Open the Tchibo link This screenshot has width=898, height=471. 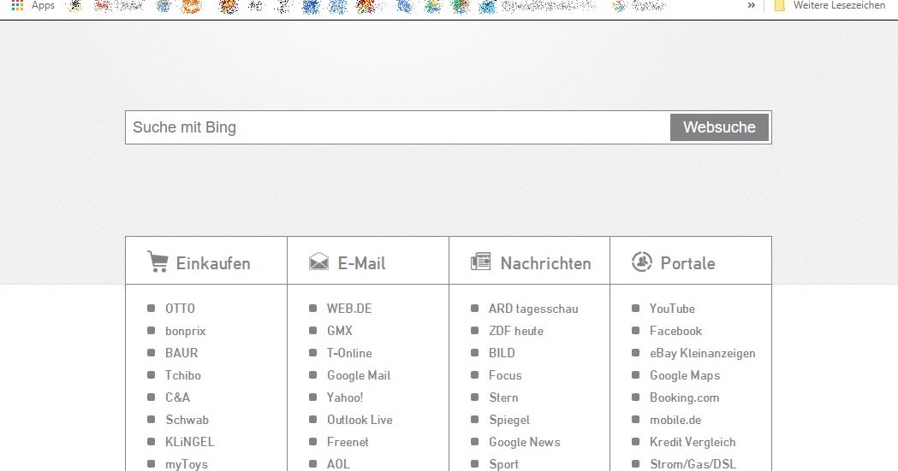coord(182,375)
